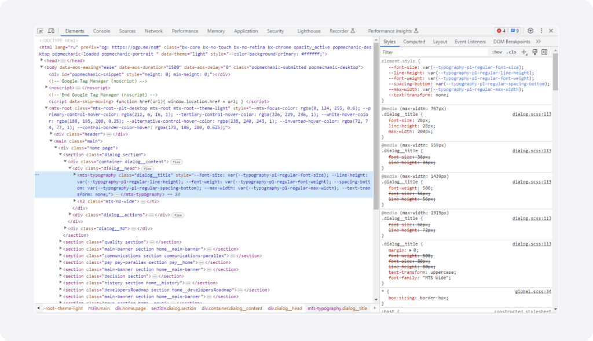Screen dimensions: 593x341
Task: Expand the div class header node
Action: click(51, 134)
